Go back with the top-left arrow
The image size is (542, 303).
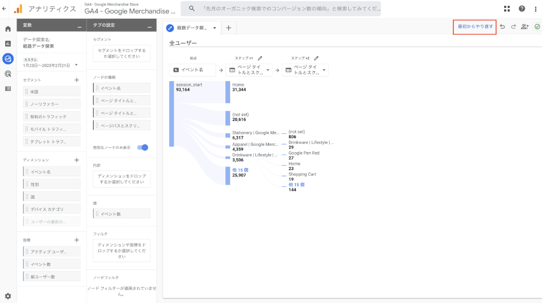4,9
